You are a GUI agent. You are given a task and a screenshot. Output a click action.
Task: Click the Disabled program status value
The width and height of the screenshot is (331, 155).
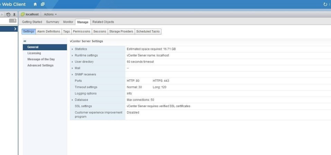tap(133, 113)
